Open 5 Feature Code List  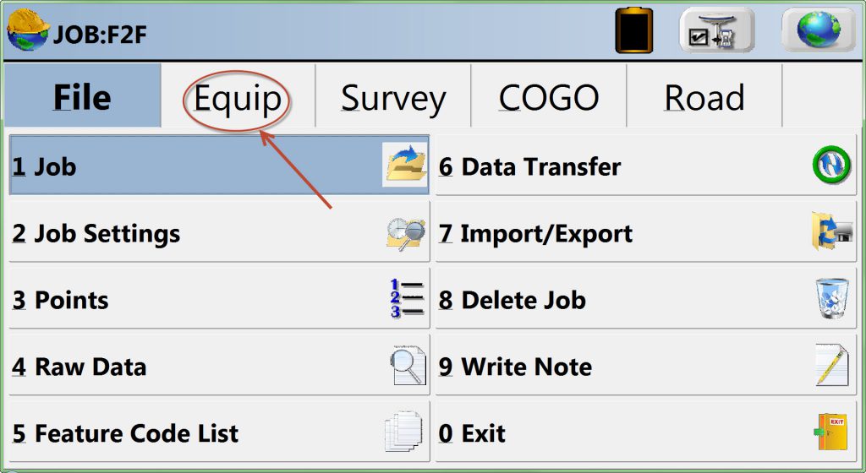pyautogui.click(x=219, y=432)
